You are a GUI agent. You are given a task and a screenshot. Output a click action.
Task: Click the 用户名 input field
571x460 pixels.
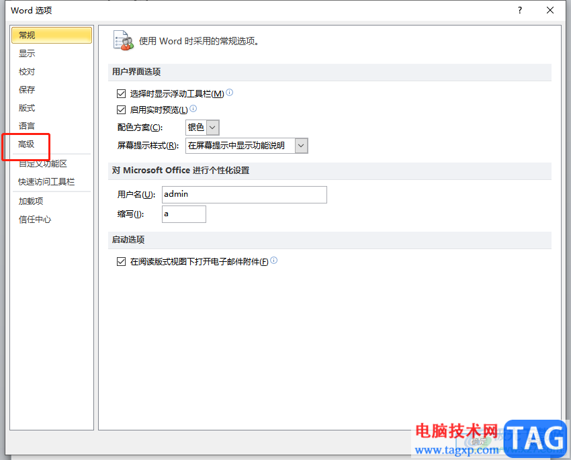245,195
